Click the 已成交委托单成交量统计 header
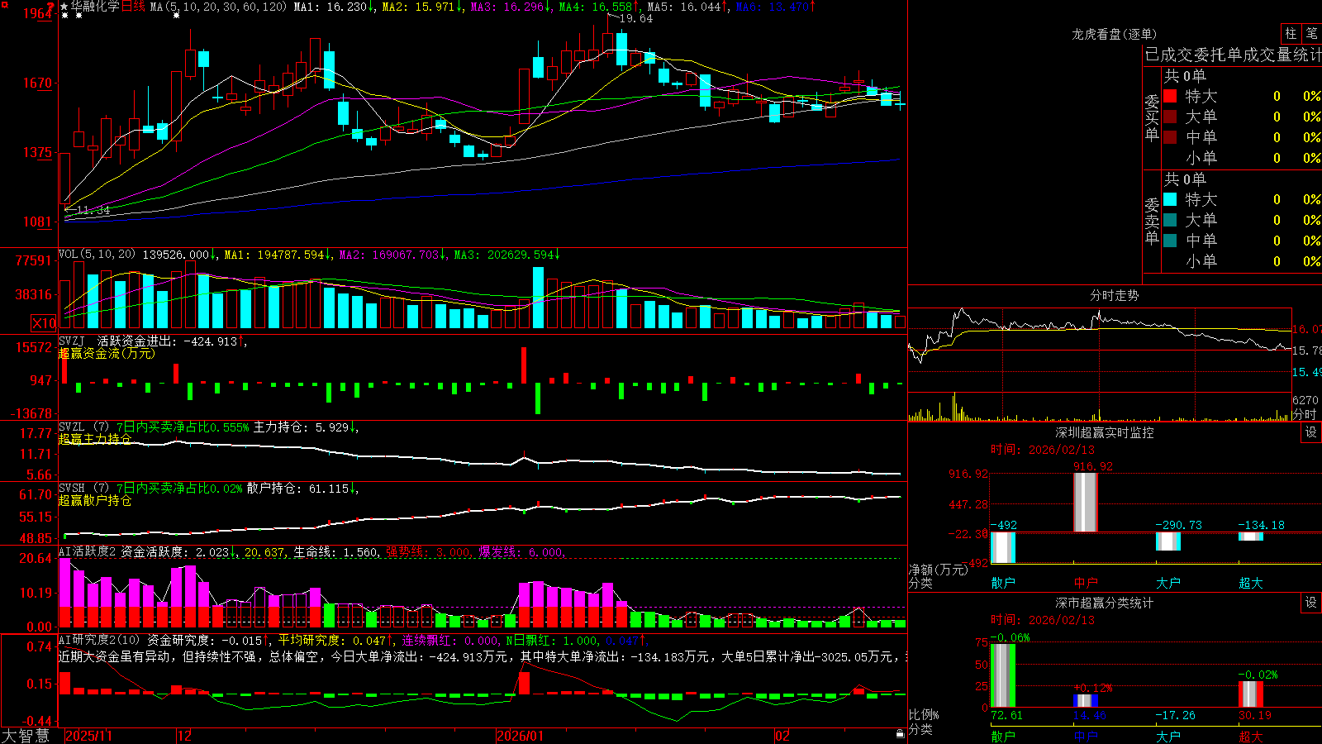 (1233, 55)
